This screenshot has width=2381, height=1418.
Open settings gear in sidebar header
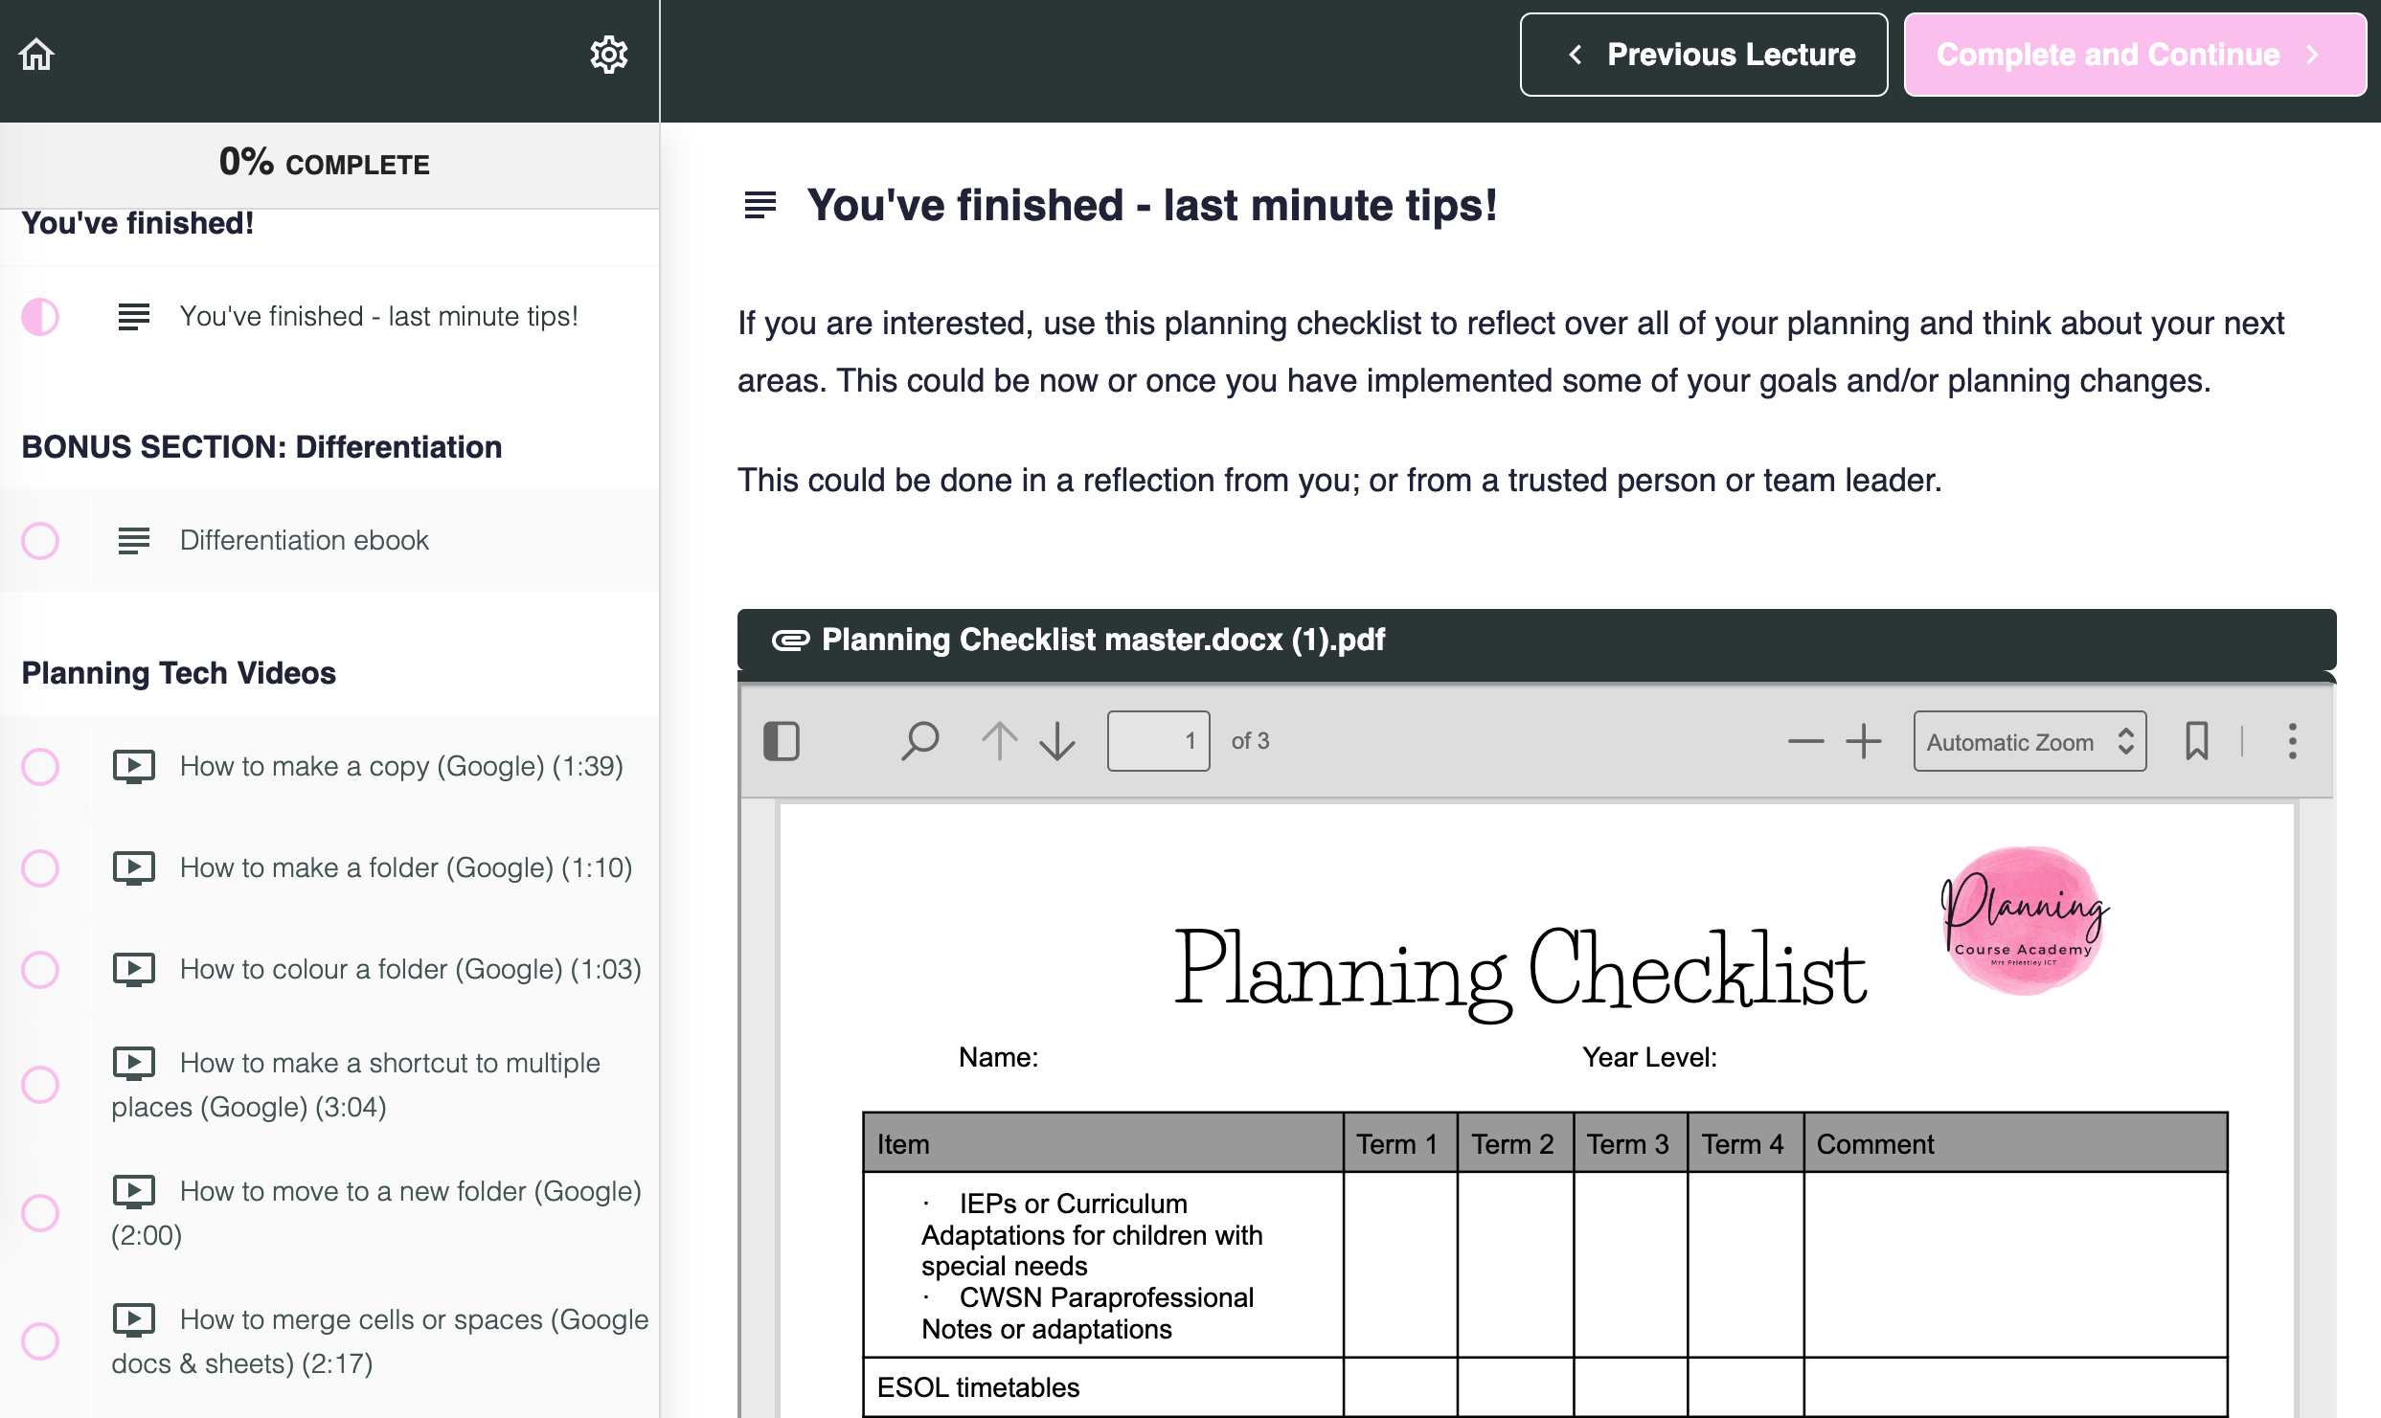(608, 55)
